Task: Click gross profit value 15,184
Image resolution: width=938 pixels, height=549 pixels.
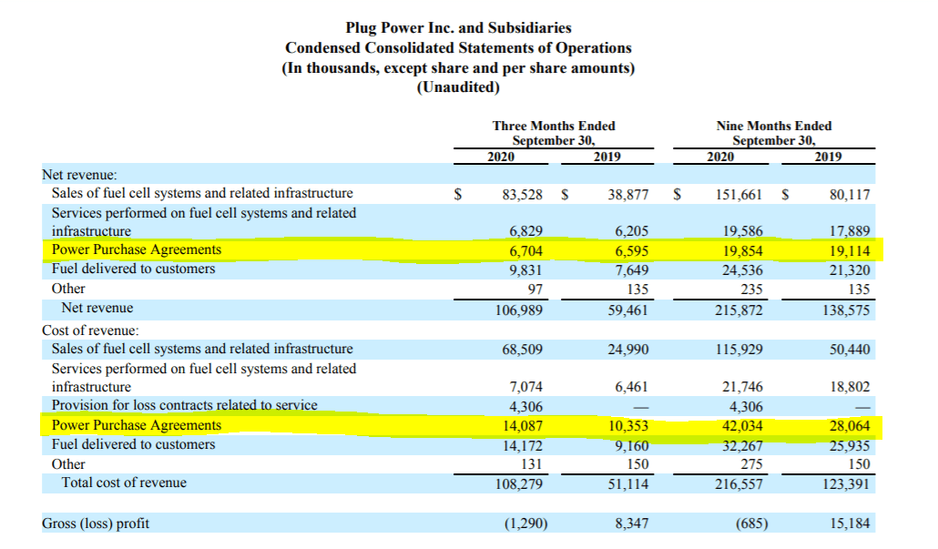Action: tap(850, 524)
